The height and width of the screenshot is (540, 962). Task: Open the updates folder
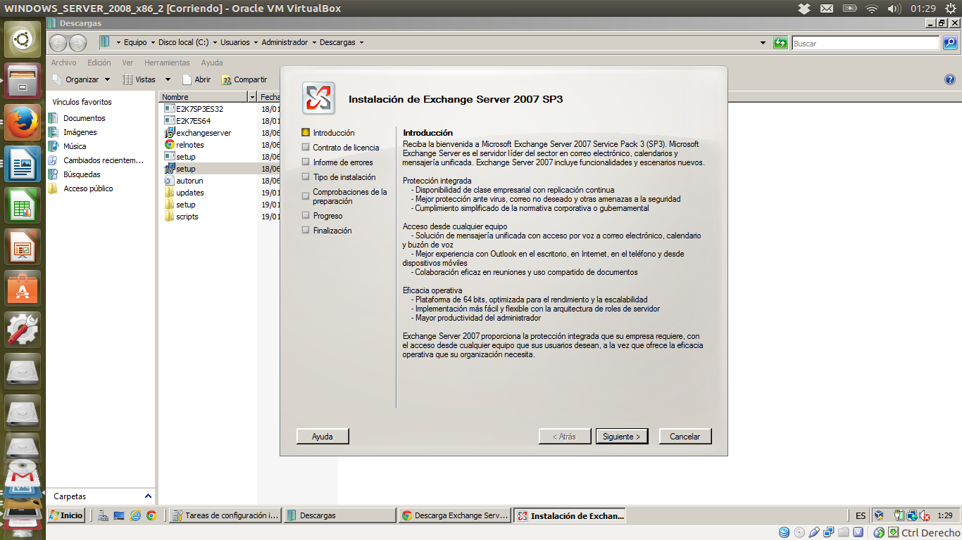pos(189,193)
